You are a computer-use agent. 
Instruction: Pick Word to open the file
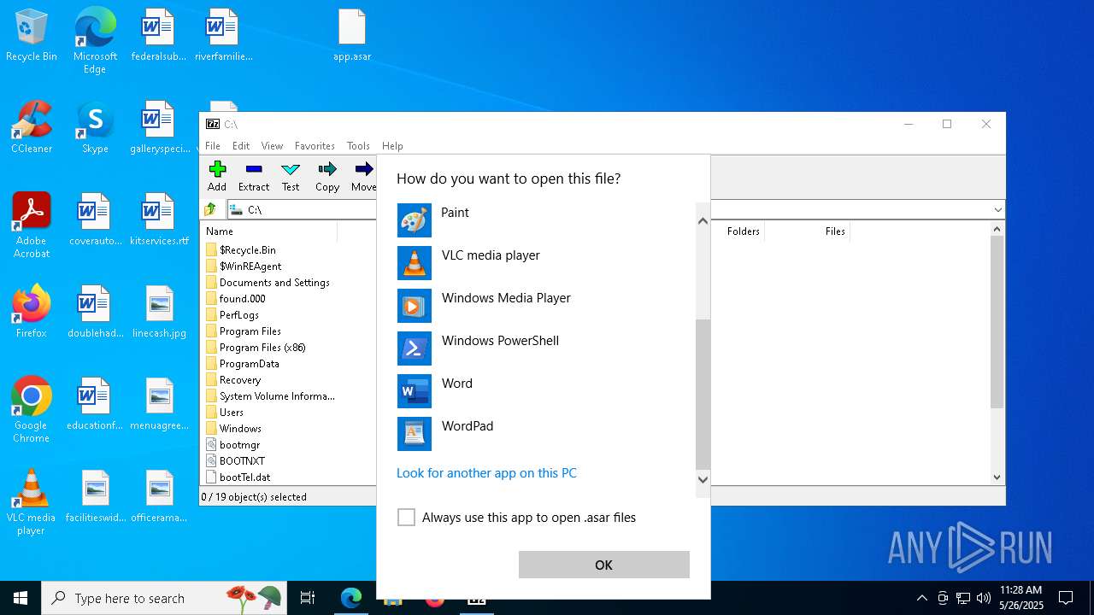coord(544,391)
